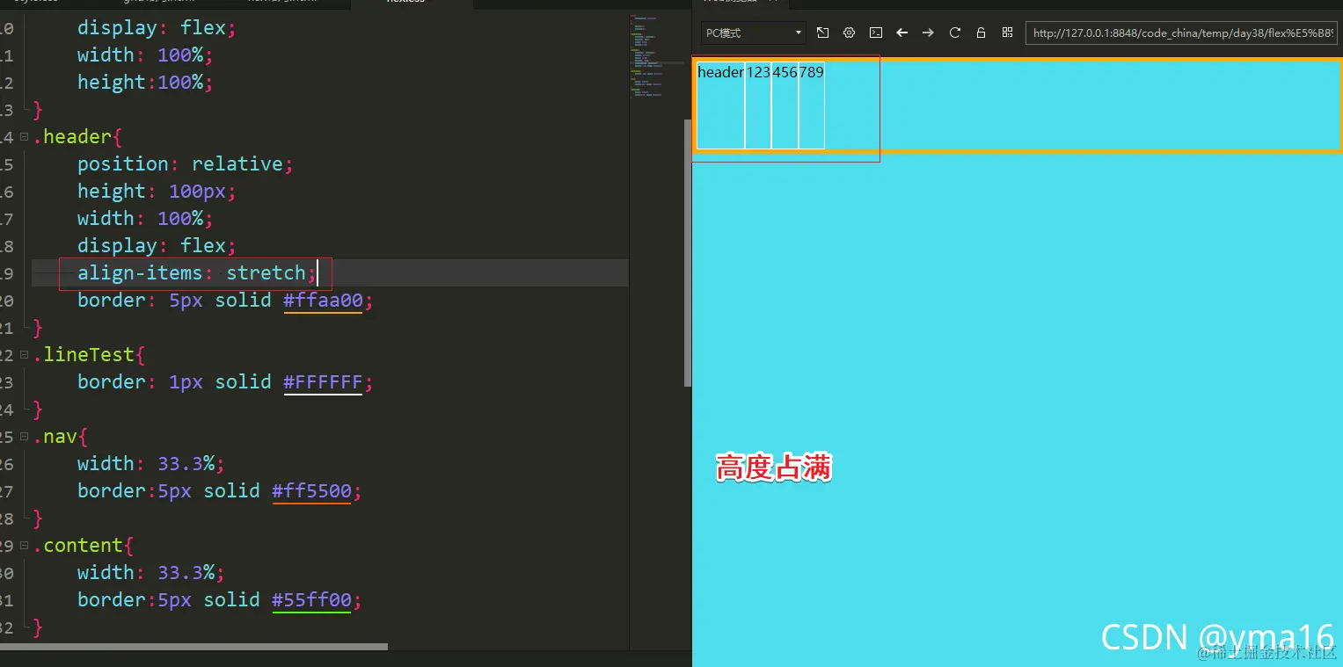Collapse the .content rule fold marker
1343x667 pixels.
[24, 546]
